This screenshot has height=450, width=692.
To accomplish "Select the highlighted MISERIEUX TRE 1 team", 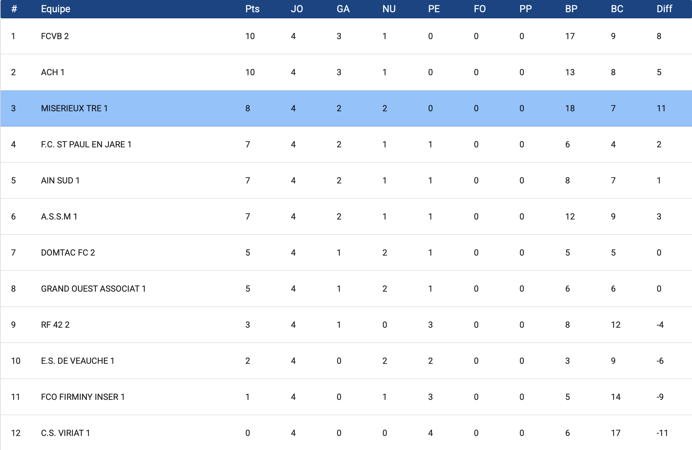I will [x=74, y=108].
